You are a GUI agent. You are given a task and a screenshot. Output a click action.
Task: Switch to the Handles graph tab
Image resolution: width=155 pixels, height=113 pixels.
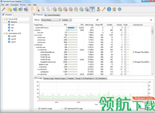pyautogui.click(x=71, y=78)
